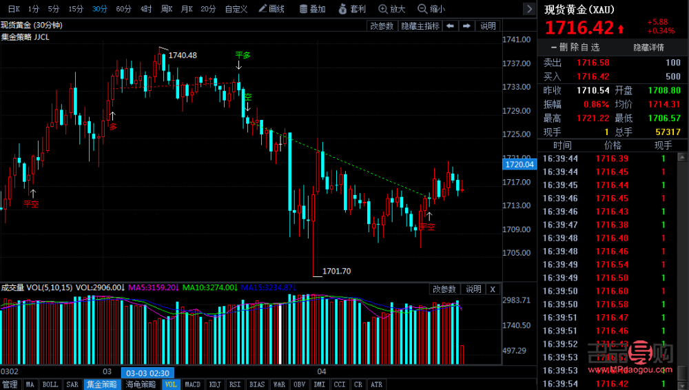Screen dimensions: 689x390
Task: Select the MA indicator tab
Action: [x=30, y=384]
